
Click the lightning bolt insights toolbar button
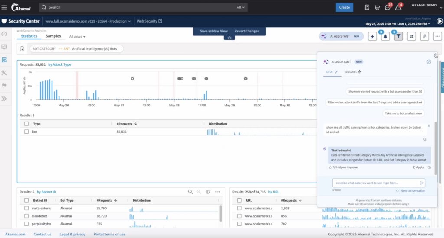tap(372, 36)
